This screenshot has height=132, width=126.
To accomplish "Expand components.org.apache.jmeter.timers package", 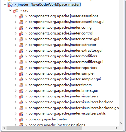I will coord(16,85).
